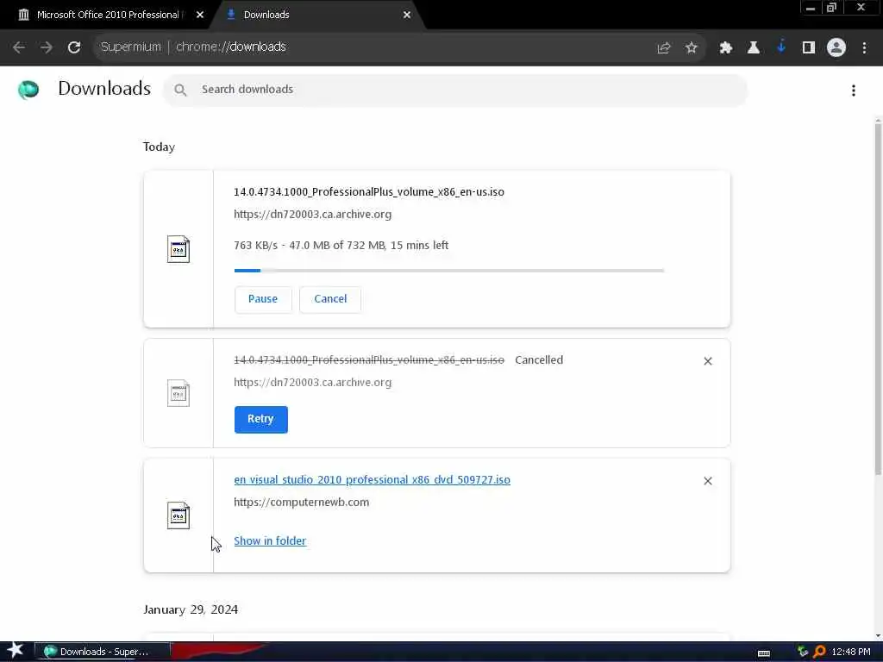883x662 pixels.
Task: Pause the ProfessionalPlus ISO download
Action: (263, 299)
